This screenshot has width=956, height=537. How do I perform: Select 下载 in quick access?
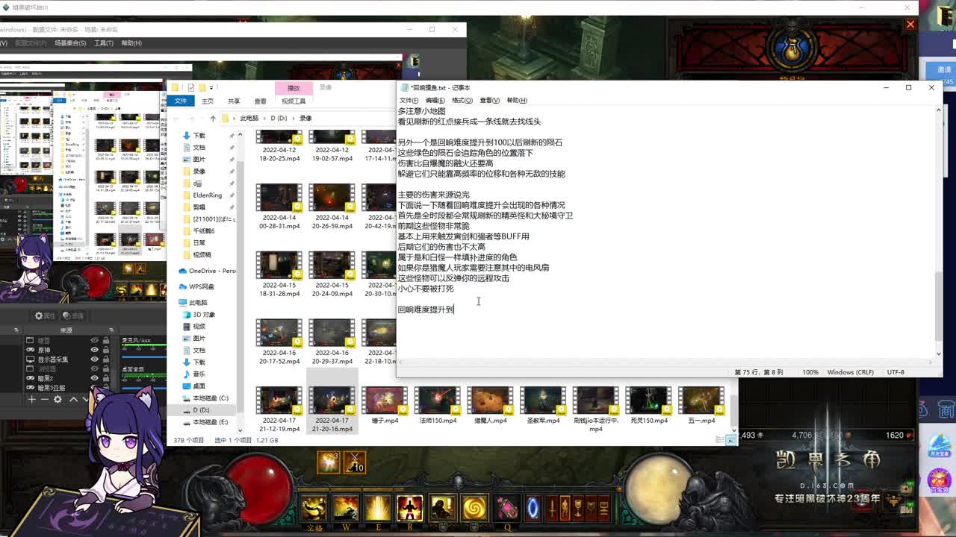(199, 135)
